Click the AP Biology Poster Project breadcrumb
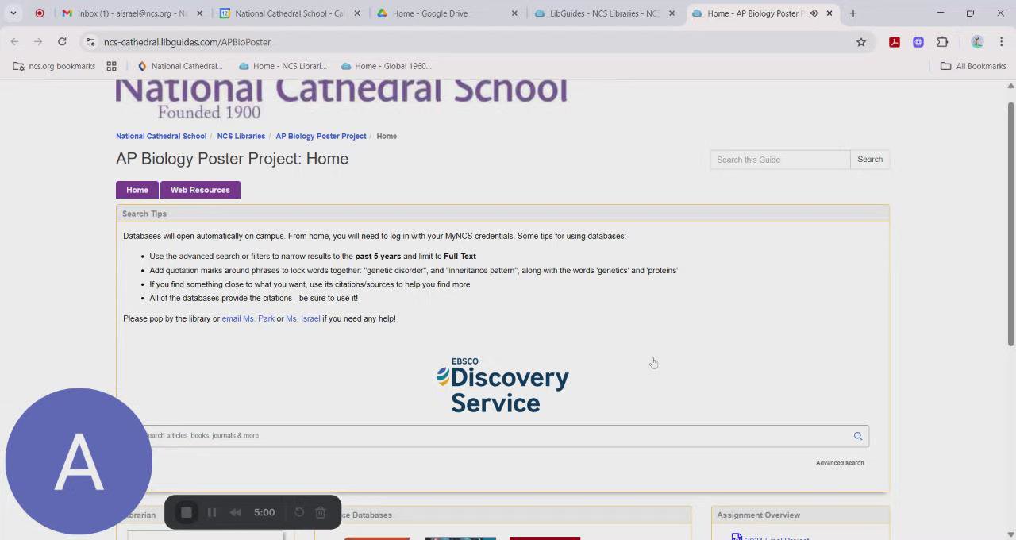Viewport: 1016px width, 540px height. coord(321,136)
